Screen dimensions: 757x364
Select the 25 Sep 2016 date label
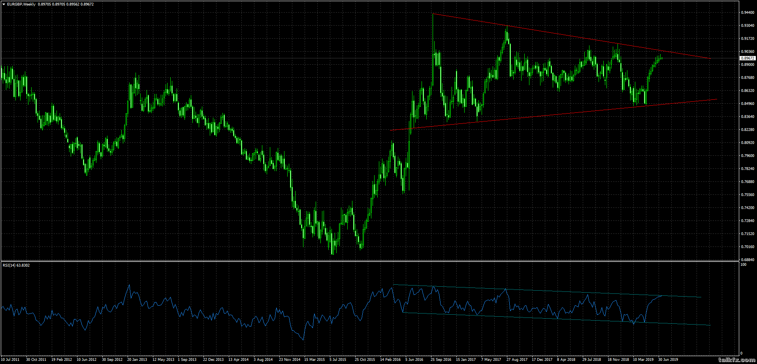441,360
